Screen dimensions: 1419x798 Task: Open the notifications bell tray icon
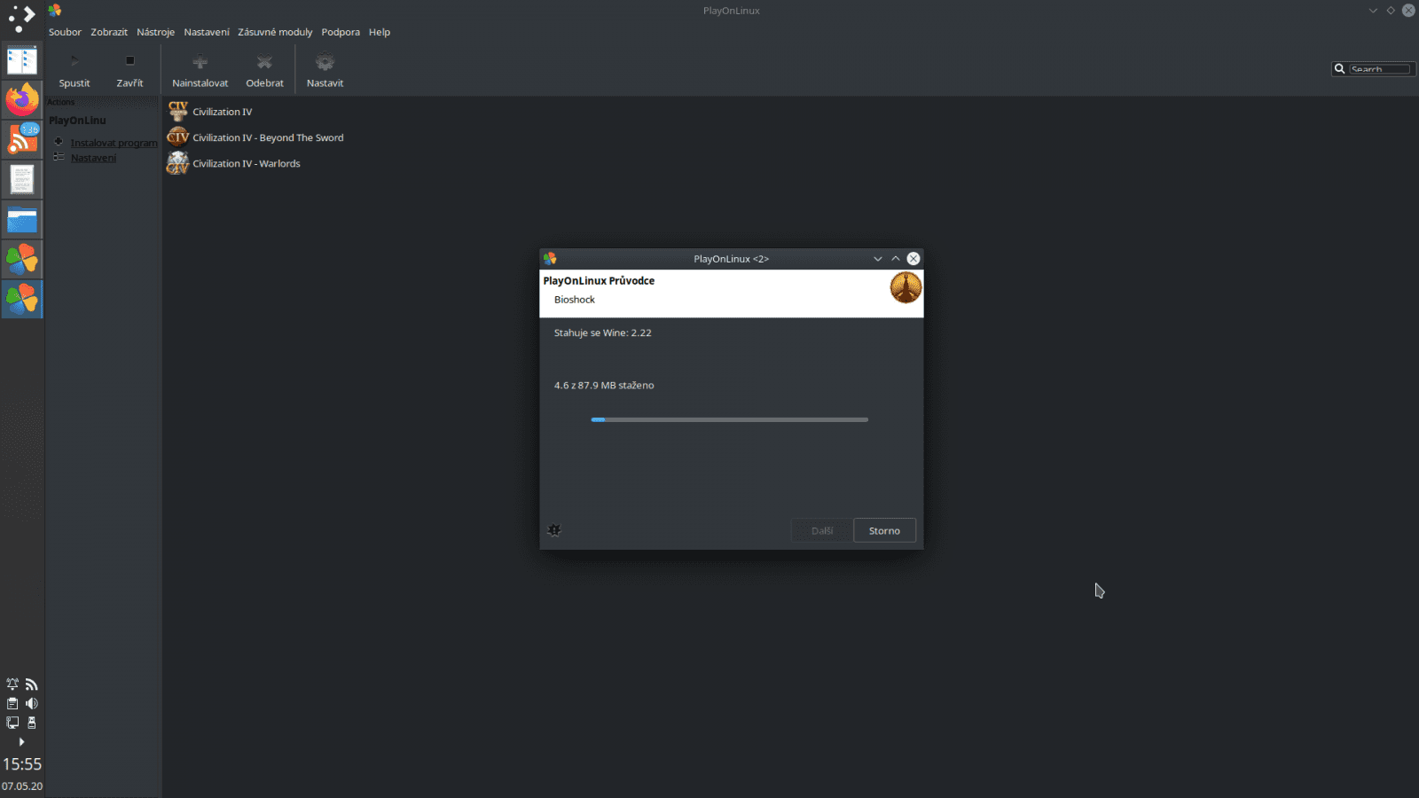click(x=12, y=685)
